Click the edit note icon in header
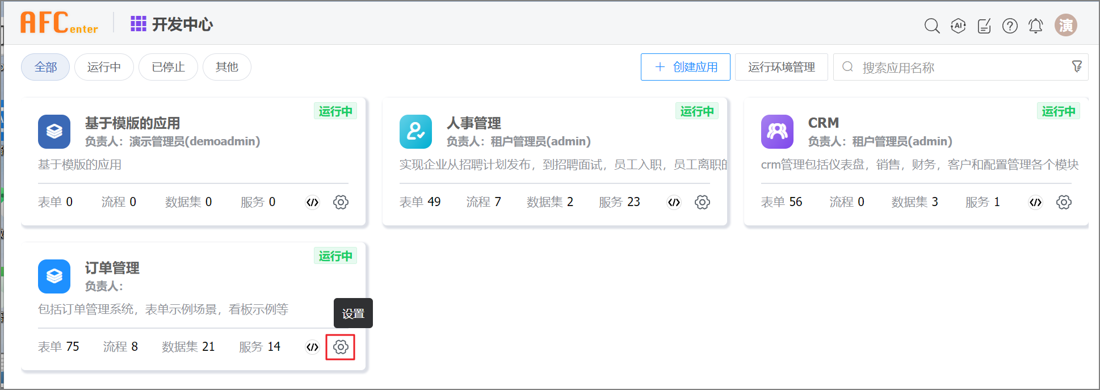The width and height of the screenshot is (1100, 390). pyautogui.click(x=984, y=26)
